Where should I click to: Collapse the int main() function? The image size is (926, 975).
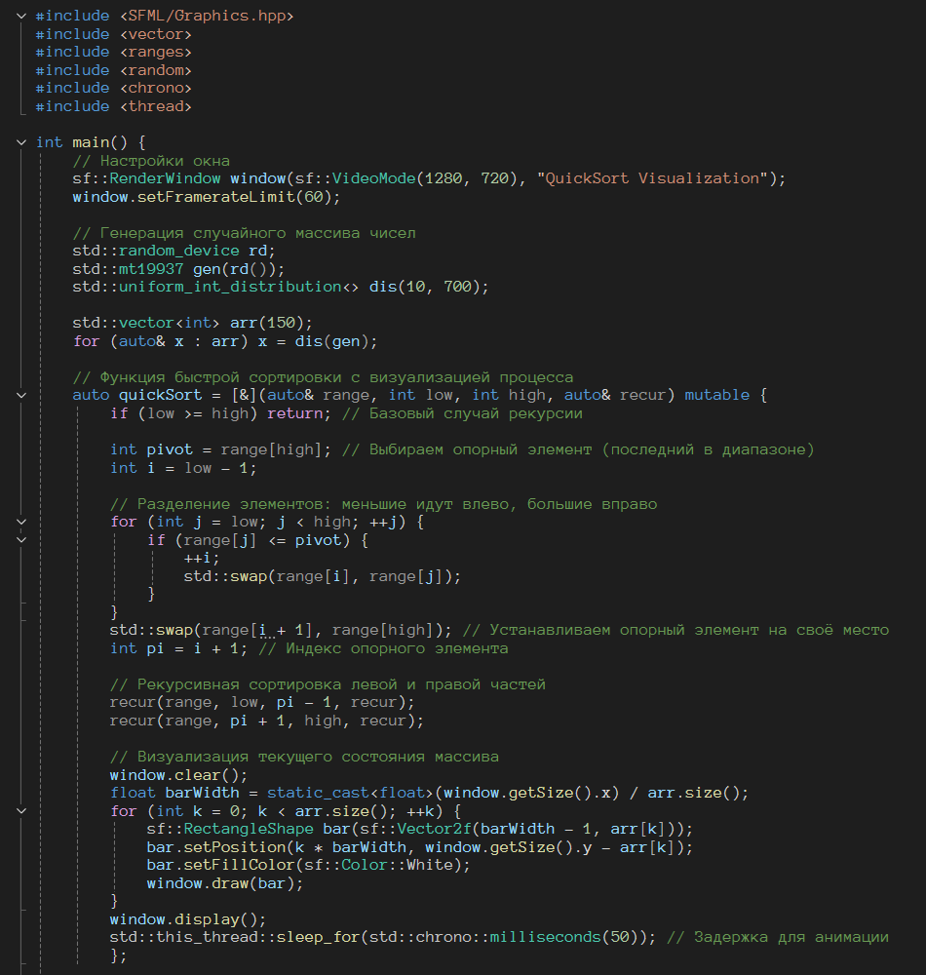point(21,142)
